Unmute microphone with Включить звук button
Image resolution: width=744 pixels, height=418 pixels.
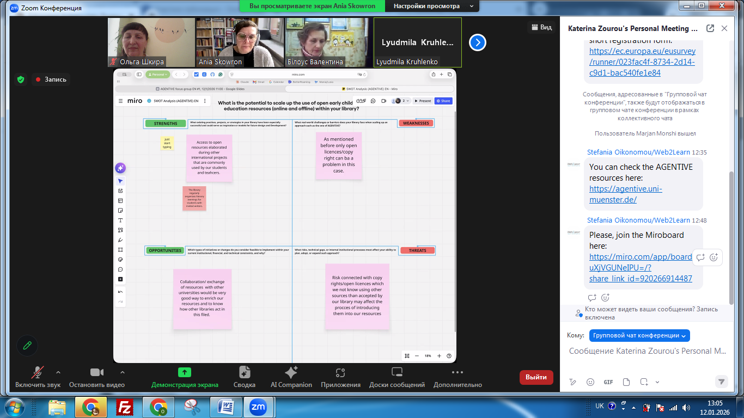[x=38, y=373]
